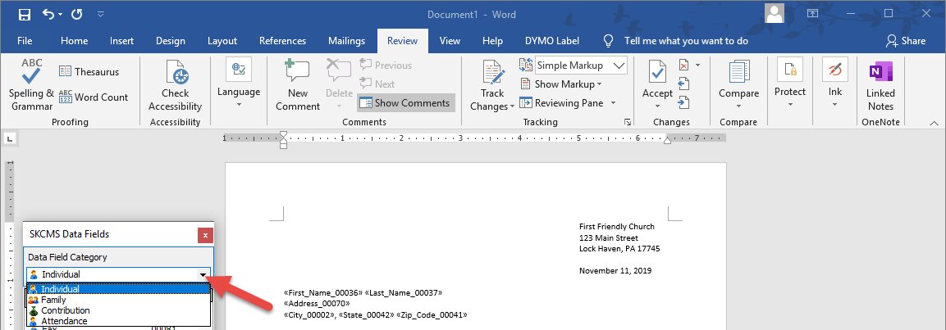This screenshot has width=946, height=330.
Task: Go to next change icon
Action: click(x=684, y=103)
